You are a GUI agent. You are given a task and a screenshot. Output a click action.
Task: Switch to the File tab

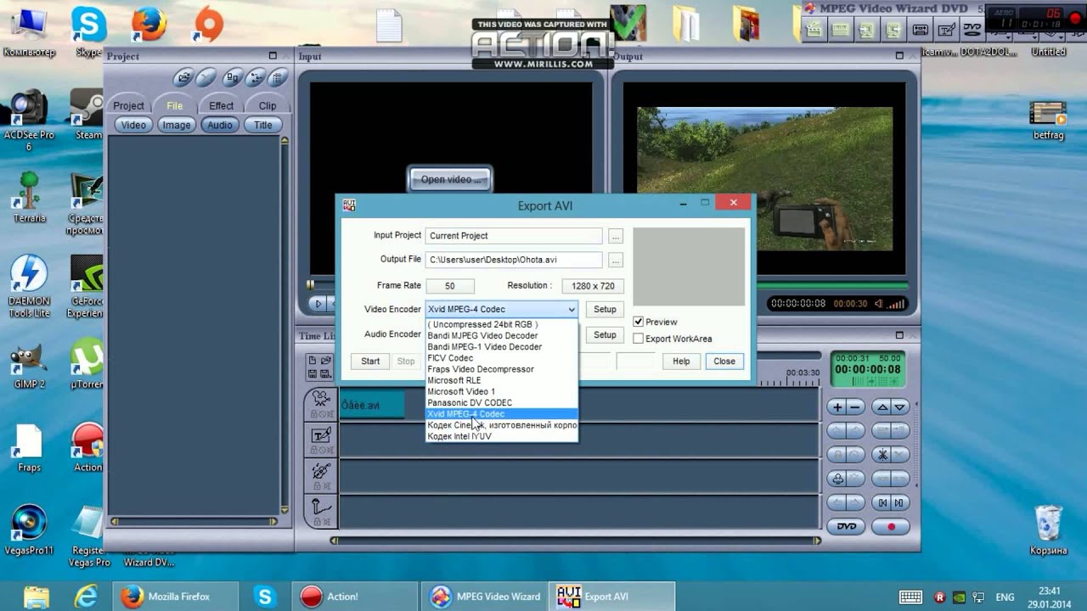(x=174, y=105)
